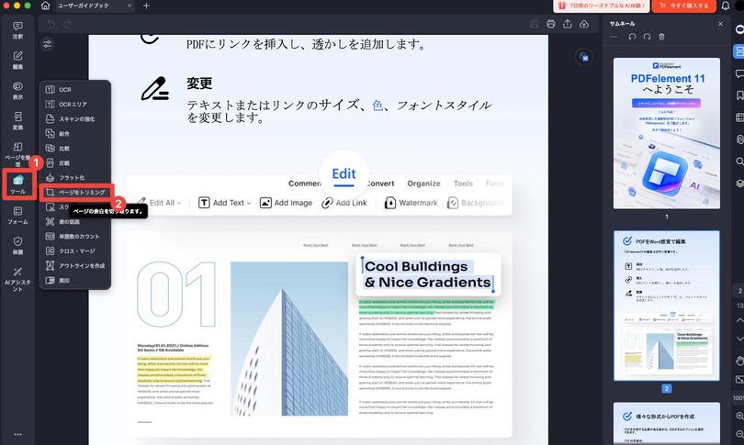The image size is (744, 445).
Task: Open the 編集 (Edit) sidebar tool
Action: point(17,61)
